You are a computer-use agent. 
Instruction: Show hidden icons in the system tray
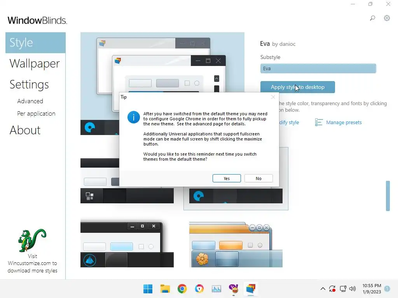(x=323, y=289)
